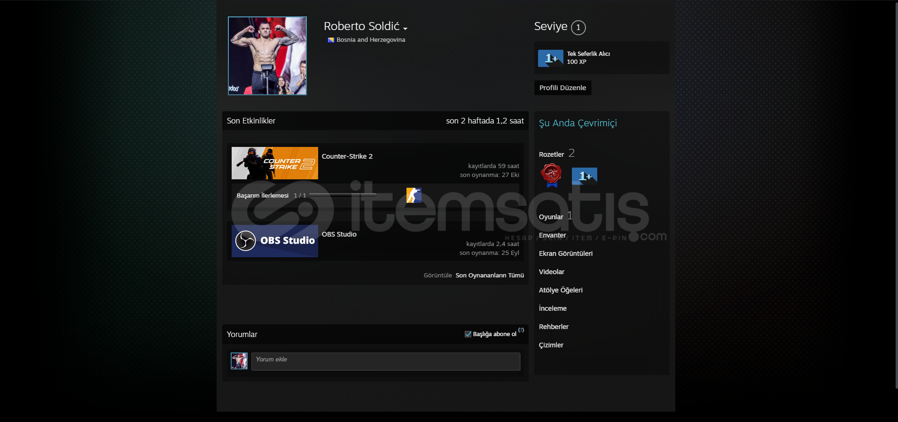This screenshot has width=898, height=422.
Task: Click the Yorum ekle comment field
Action: pos(385,361)
